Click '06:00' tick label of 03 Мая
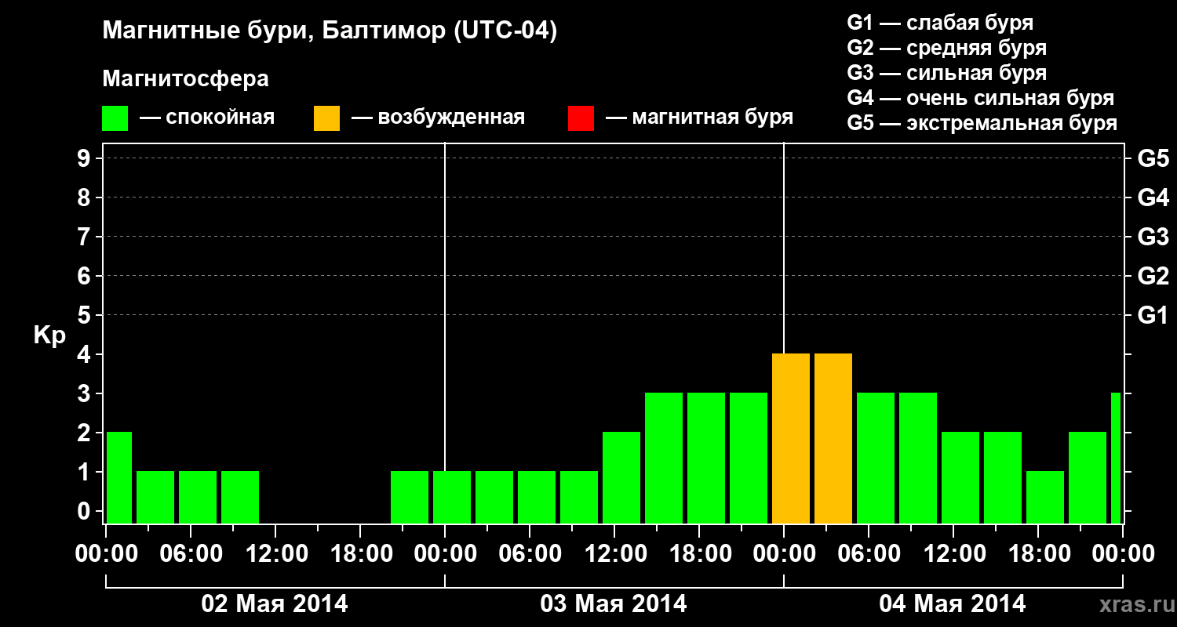 [x=530, y=553]
